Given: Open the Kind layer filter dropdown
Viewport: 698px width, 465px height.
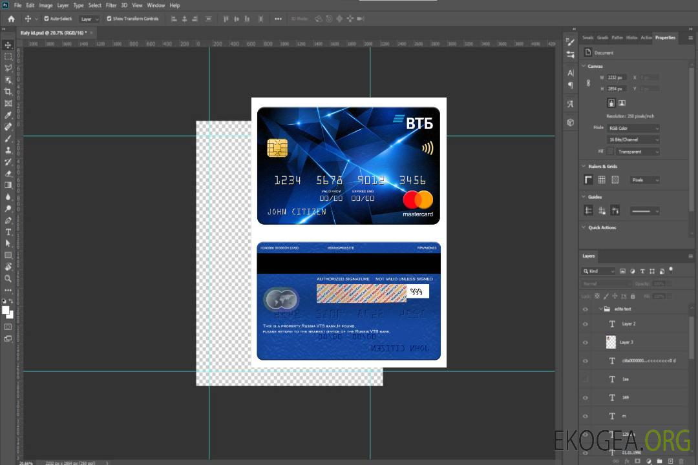Looking at the screenshot, I should tap(598, 271).
